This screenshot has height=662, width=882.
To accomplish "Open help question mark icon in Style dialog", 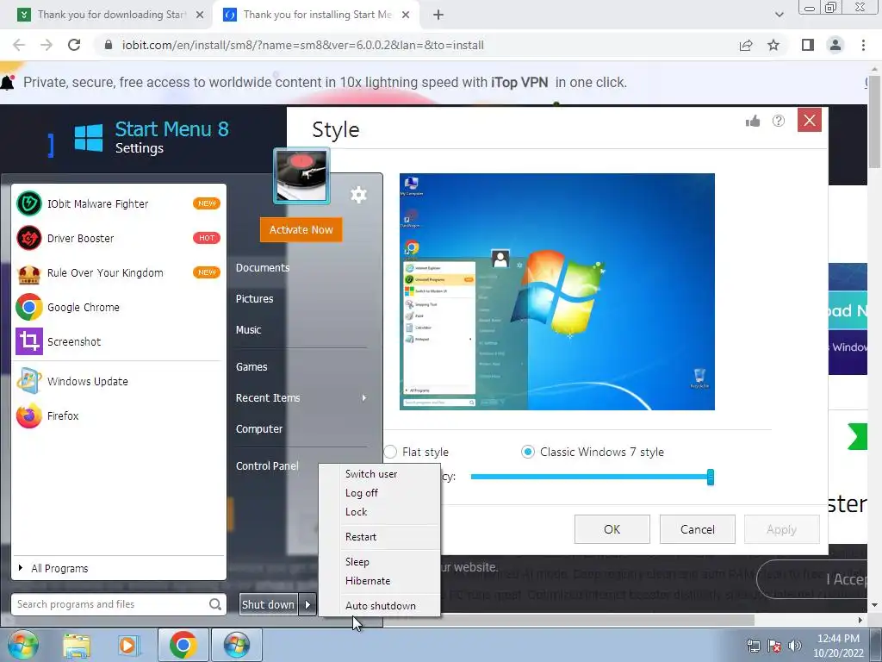I will (779, 121).
